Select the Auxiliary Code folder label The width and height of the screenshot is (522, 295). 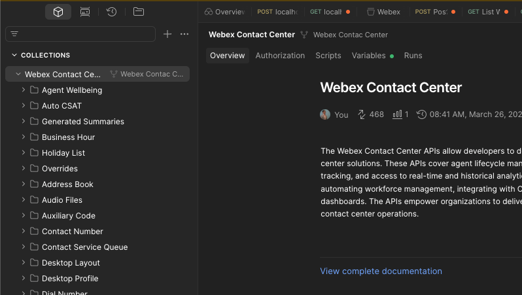point(69,215)
